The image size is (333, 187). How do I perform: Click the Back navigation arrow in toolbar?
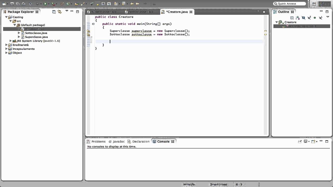(x=137, y=4)
